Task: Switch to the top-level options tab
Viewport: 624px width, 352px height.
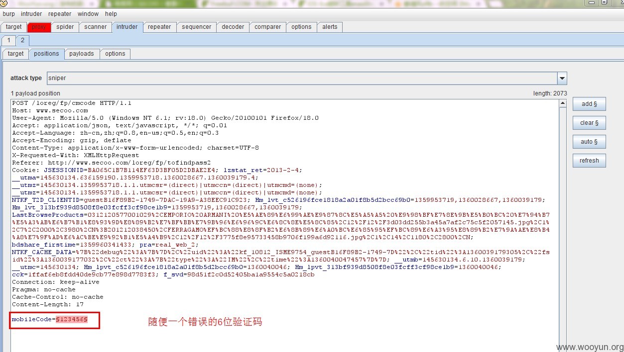Action: point(301,27)
